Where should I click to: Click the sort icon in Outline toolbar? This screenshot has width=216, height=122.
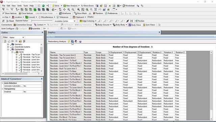pyautogui.click(x=24, y=41)
